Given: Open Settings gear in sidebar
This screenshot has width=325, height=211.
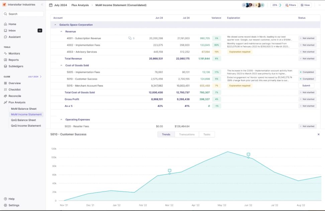Looking at the screenshot, I should tap(5, 205).
